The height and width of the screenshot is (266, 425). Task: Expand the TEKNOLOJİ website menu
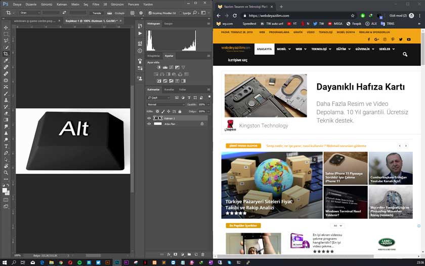tap(321, 49)
